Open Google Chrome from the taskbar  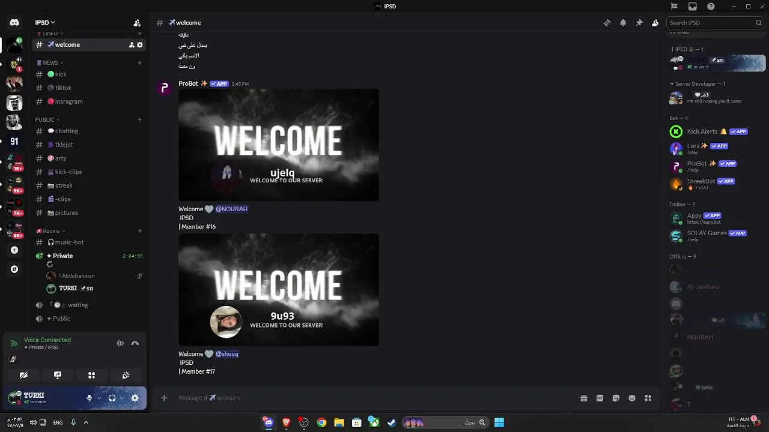click(x=321, y=422)
